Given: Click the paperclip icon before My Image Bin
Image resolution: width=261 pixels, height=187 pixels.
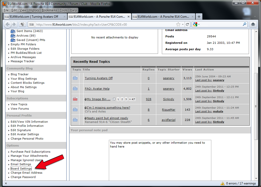Looking at the screenshot, I should (86, 99).
